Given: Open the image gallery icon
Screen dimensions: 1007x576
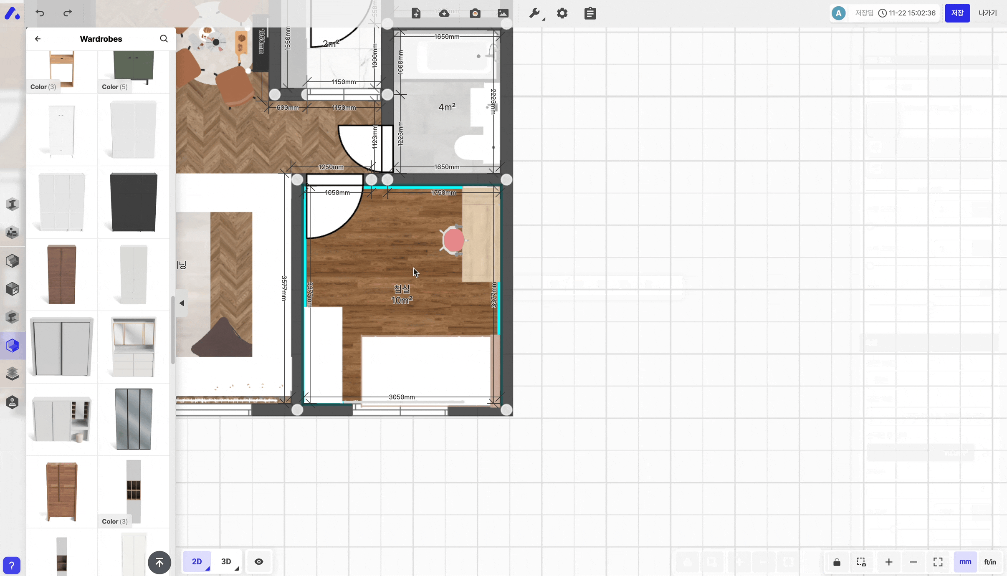Looking at the screenshot, I should (503, 13).
